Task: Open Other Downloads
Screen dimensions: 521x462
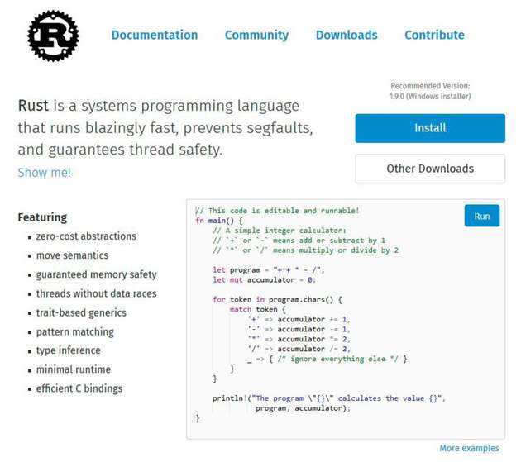Action: pyautogui.click(x=430, y=169)
